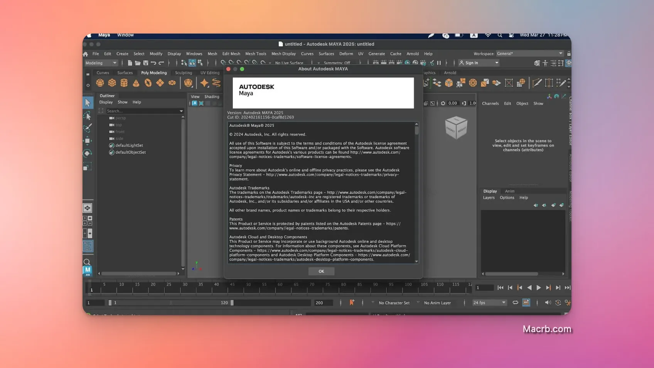This screenshot has height=368, width=654.
Task: Click the Multi-Cut knife shelf icon
Action: tap(537, 83)
